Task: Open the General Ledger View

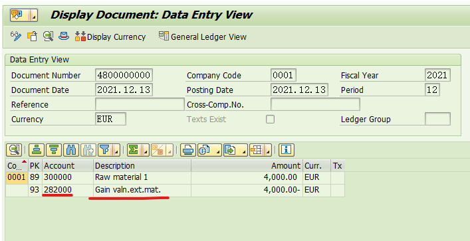Action: click(203, 37)
